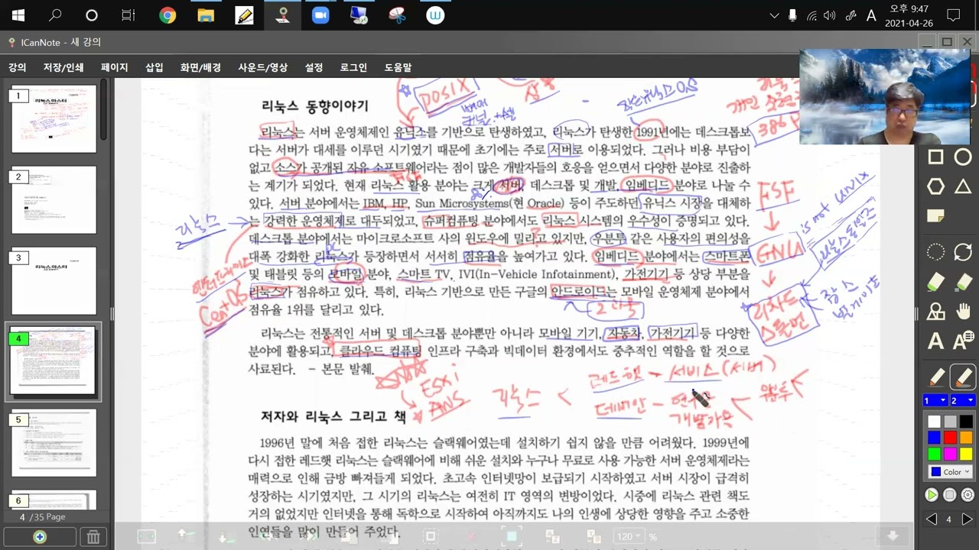Switch to the first pen
The image size is (979, 550).
coord(936,377)
